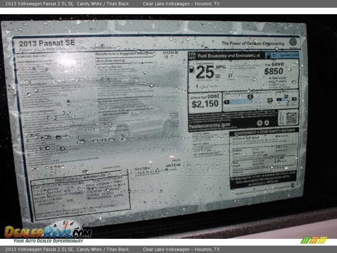The image size is (337, 253).
Task: Open the fueleconomy.gov link
Action: pyautogui.click(x=210, y=125)
